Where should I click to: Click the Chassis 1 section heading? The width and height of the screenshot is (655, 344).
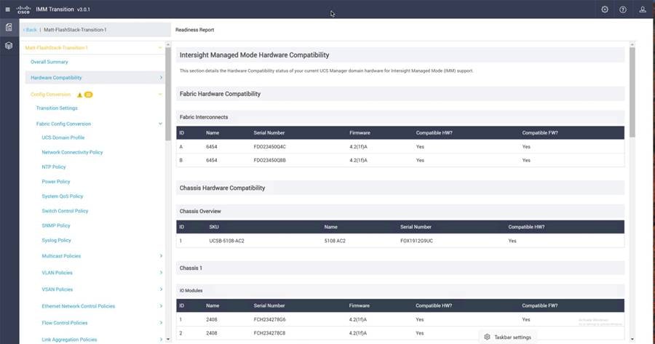tap(191, 268)
